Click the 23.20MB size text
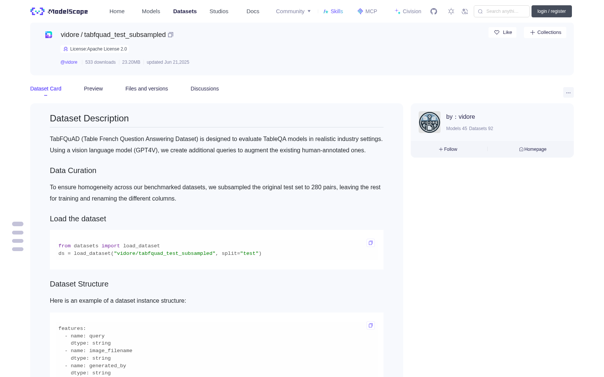This screenshot has height=377, width=604. point(131,62)
